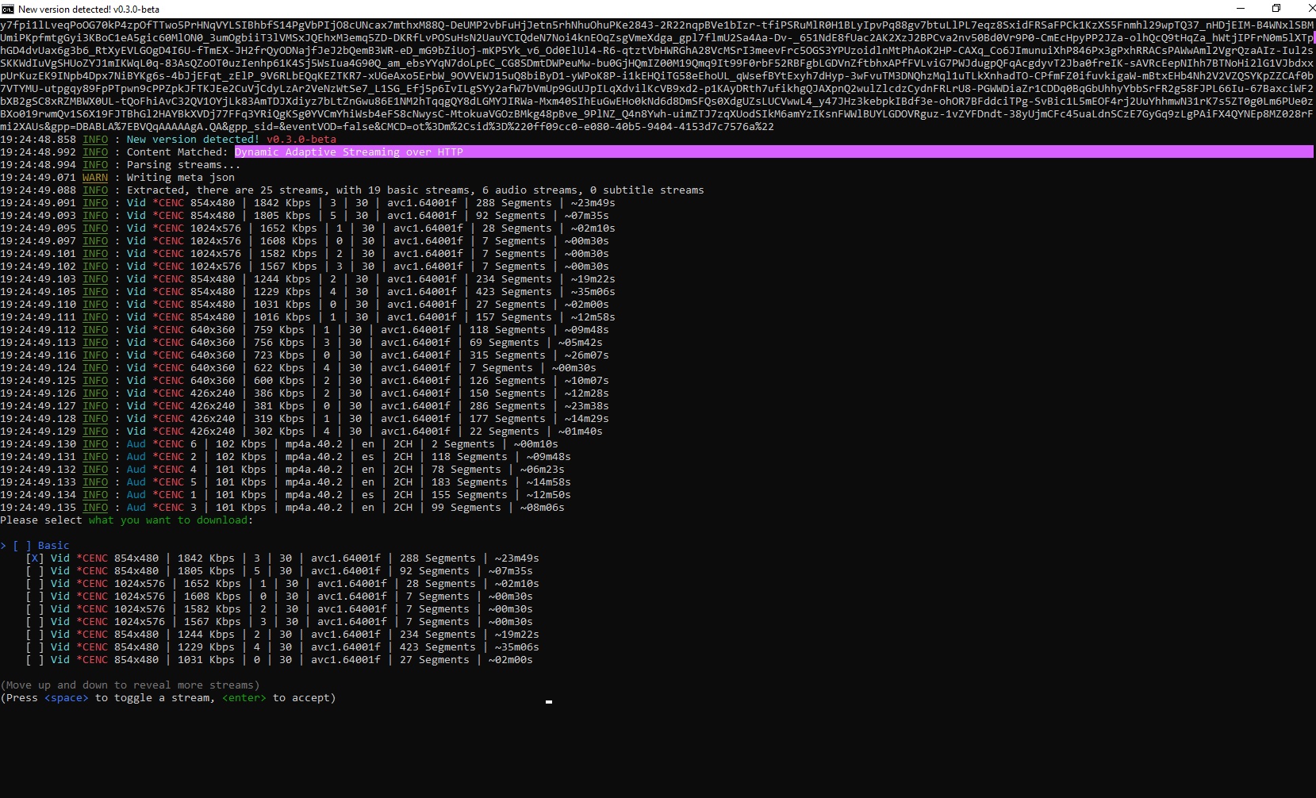Click the audio stream line lasting ~06m23s
Viewport: 1316px width, 798px height.
pyautogui.click(x=282, y=470)
